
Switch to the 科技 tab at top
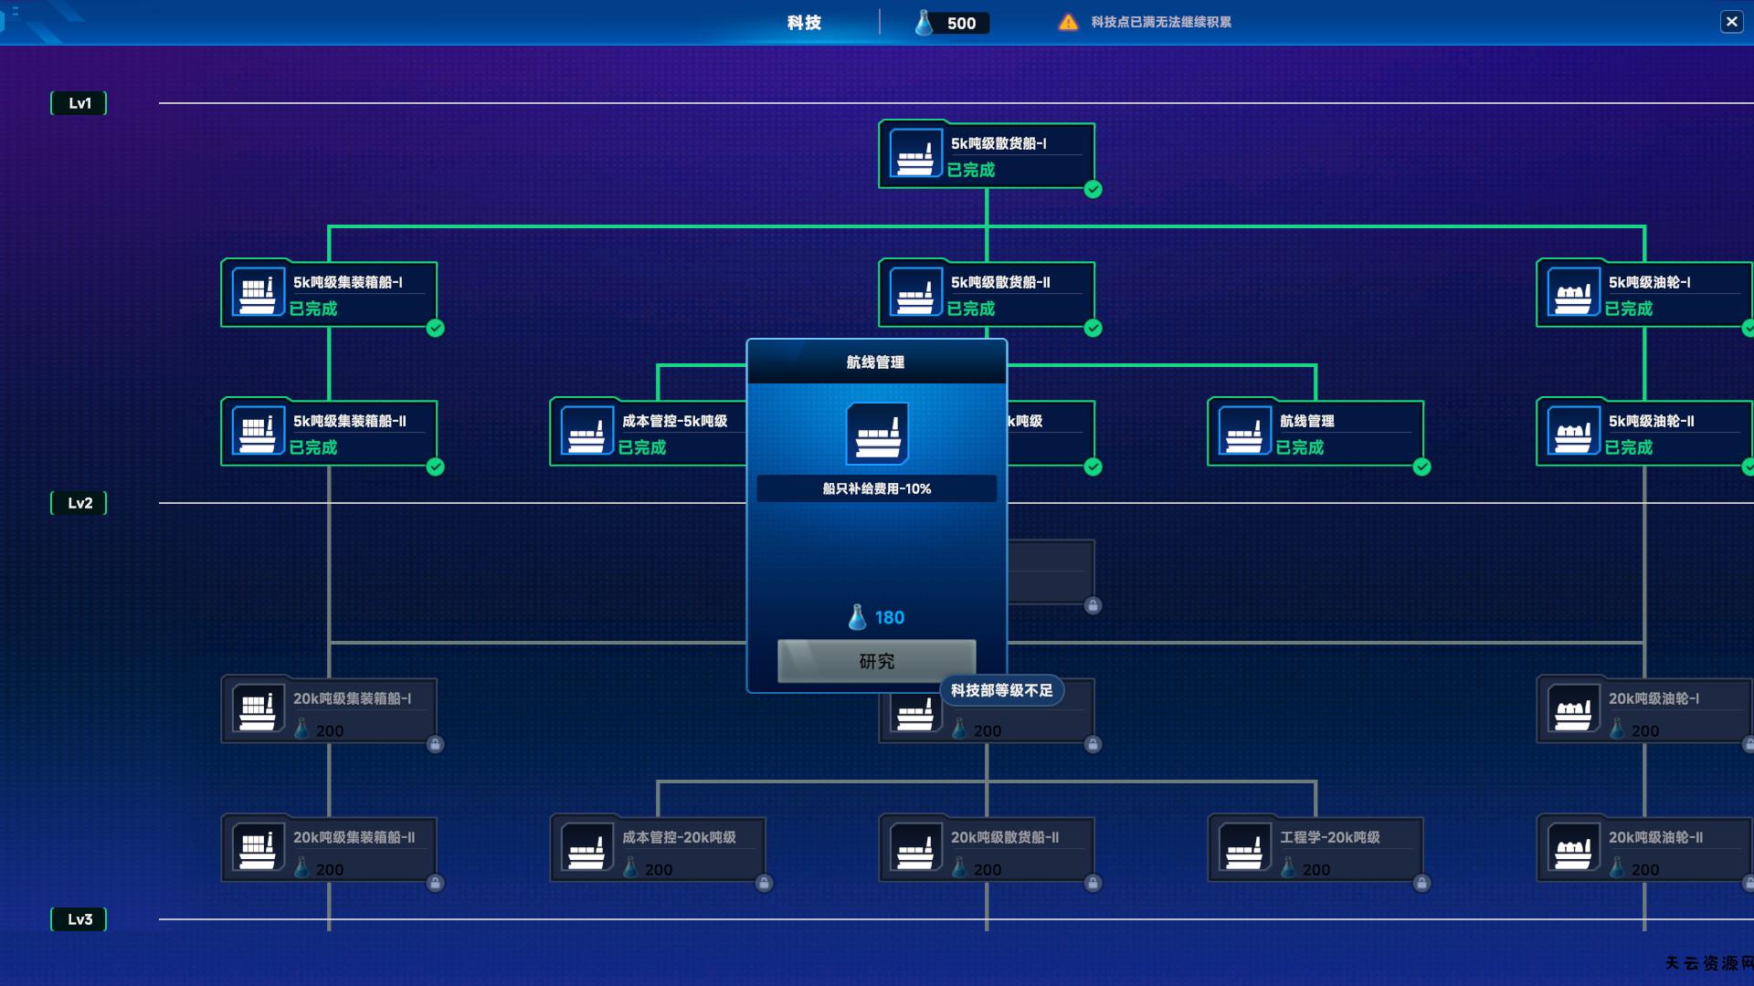coord(805,22)
